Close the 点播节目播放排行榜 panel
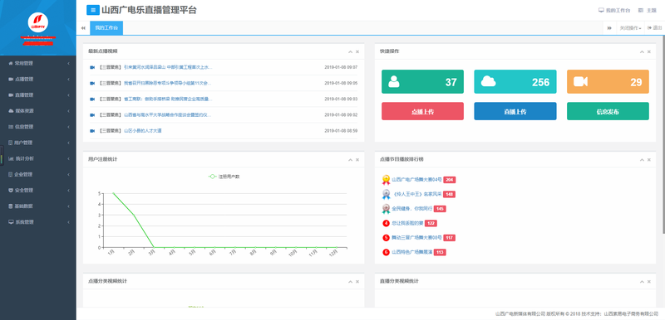Screen dimensions: 665x320 649,160
